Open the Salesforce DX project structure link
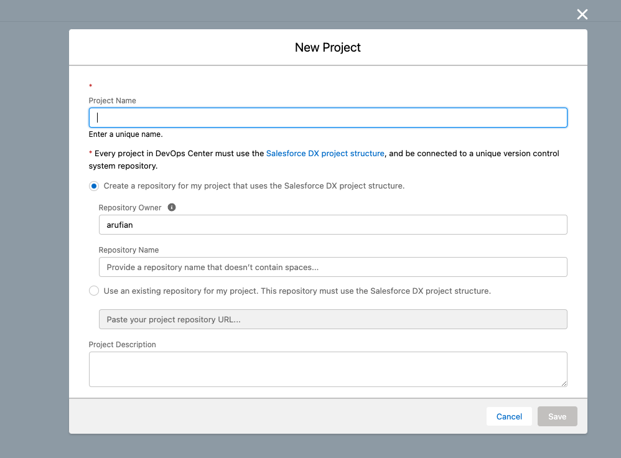The height and width of the screenshot is (458, 621). pos(325,153)
